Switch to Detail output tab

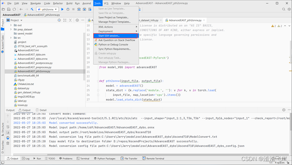(x=41, y=110)
